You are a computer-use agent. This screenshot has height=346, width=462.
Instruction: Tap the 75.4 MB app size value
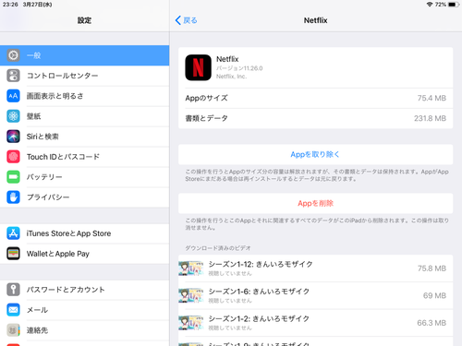[432, 98]
